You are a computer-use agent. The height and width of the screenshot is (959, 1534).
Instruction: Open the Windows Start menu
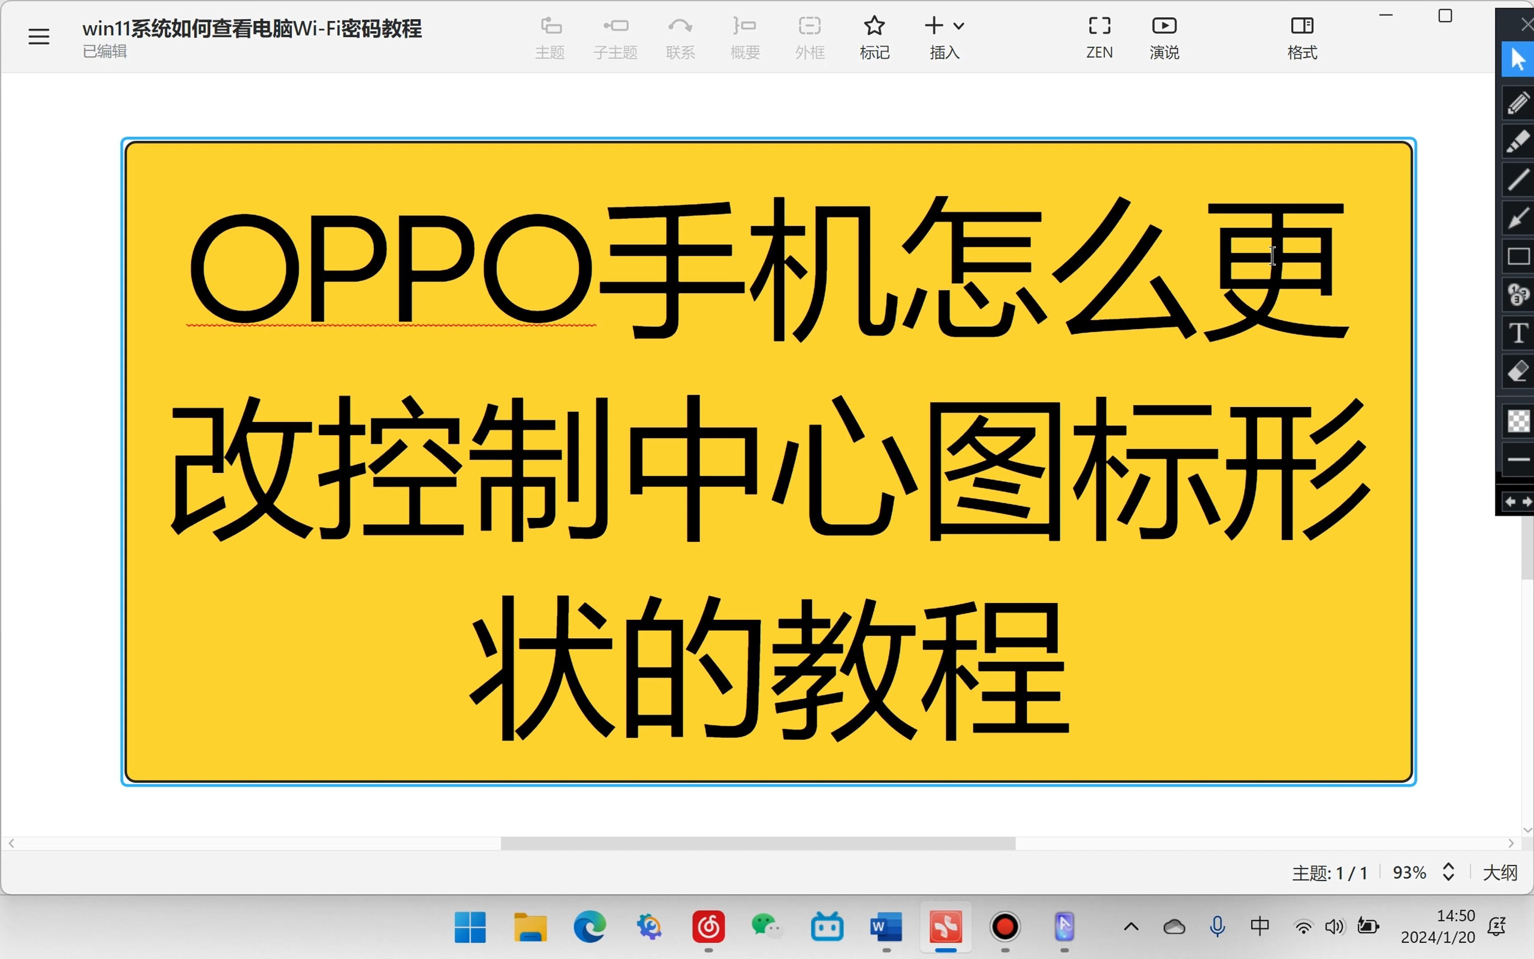[x=470, y=927]
